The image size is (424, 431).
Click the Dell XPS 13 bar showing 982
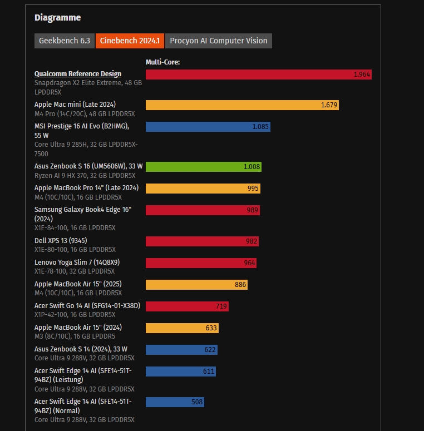[x=202, y=241]
